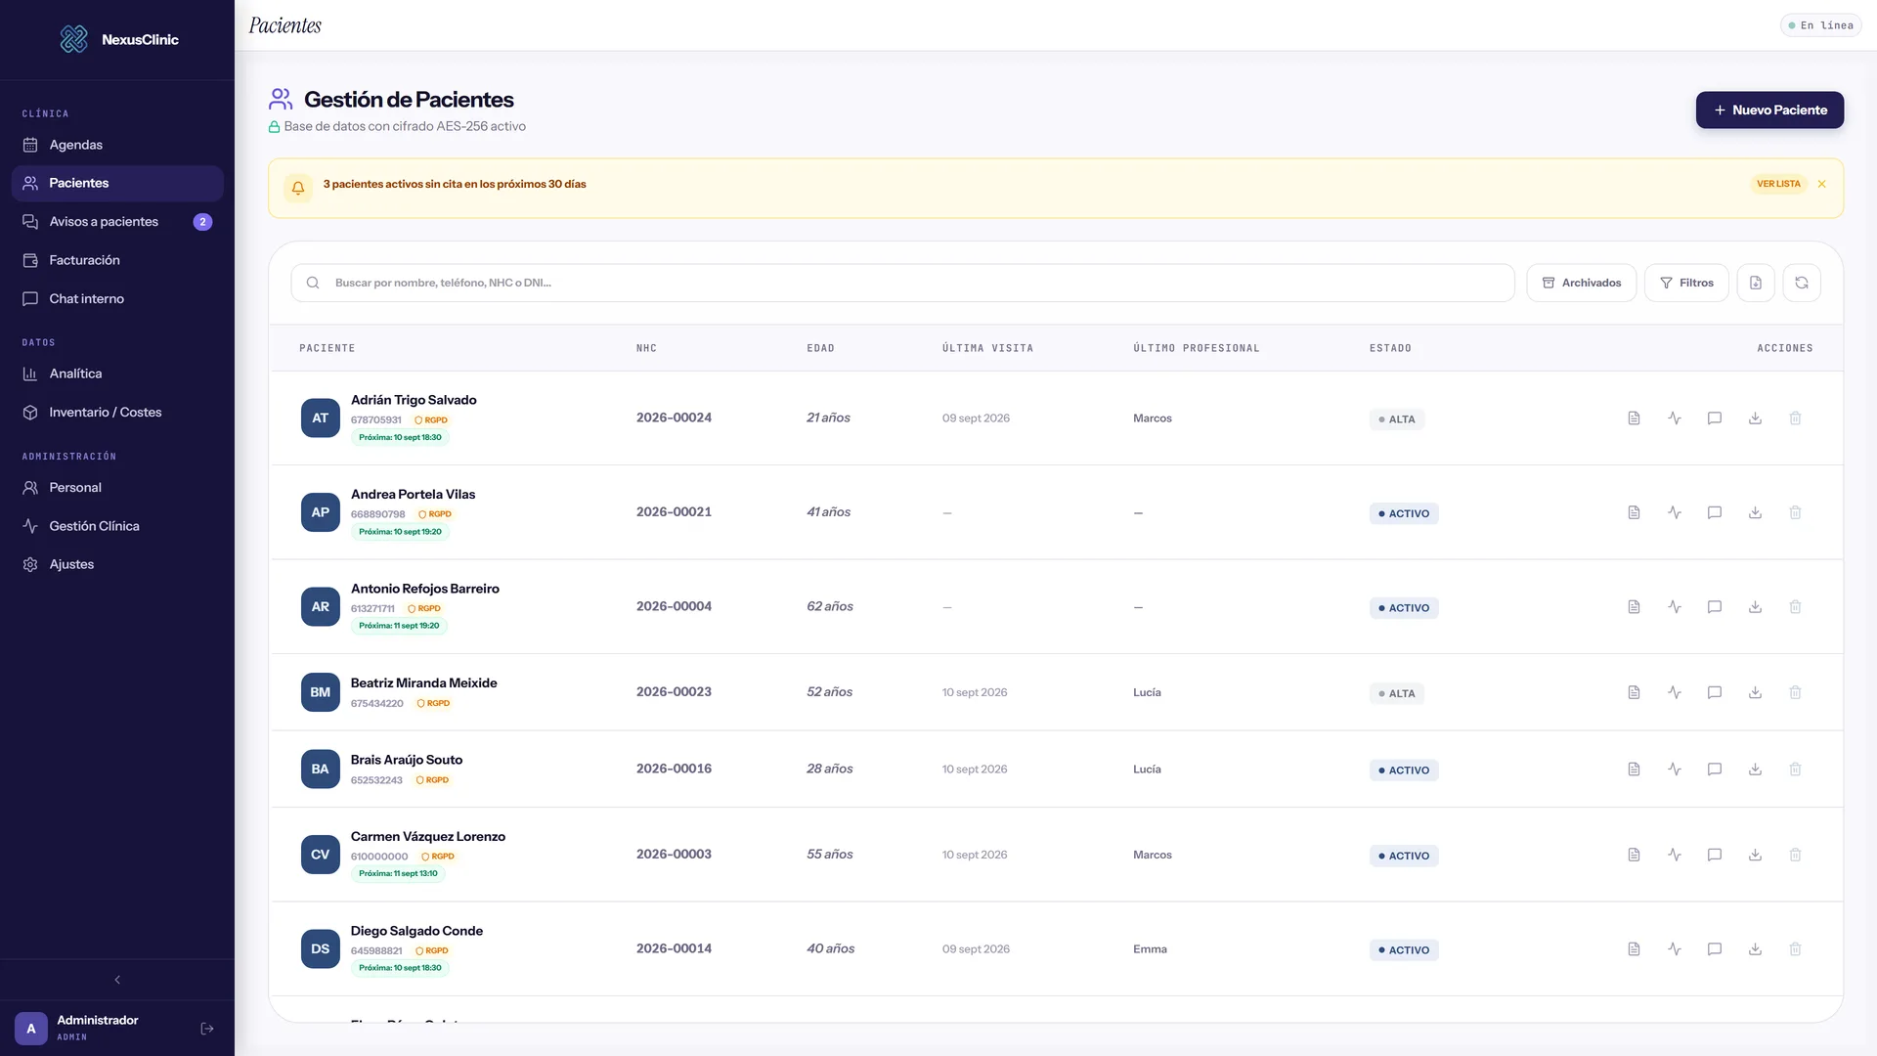This screenshot has height=1056, width=1877.
Task: Click the Nuevo Paciente button
Action: point(1769,110)
